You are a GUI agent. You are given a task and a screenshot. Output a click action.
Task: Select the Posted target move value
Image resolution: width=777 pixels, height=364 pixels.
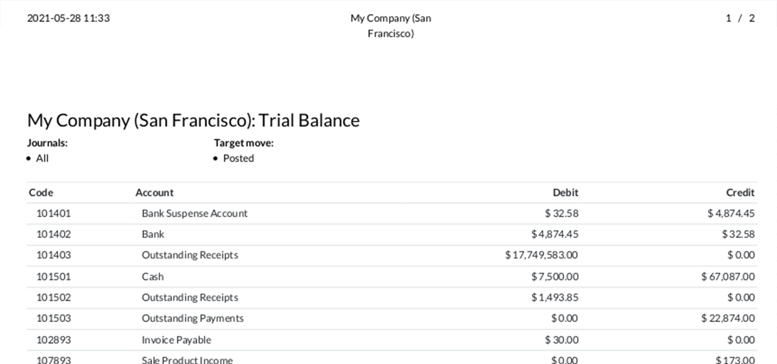[x=238, y=158]
